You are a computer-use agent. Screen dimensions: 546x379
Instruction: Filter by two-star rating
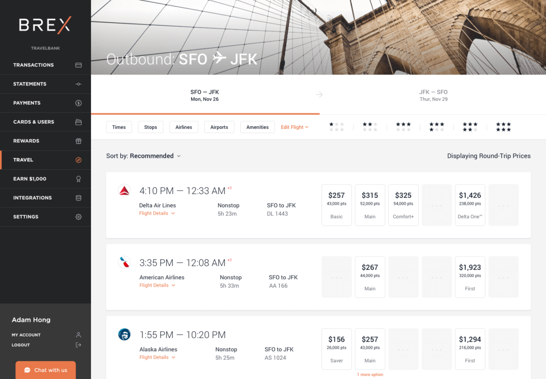point(370,127)
